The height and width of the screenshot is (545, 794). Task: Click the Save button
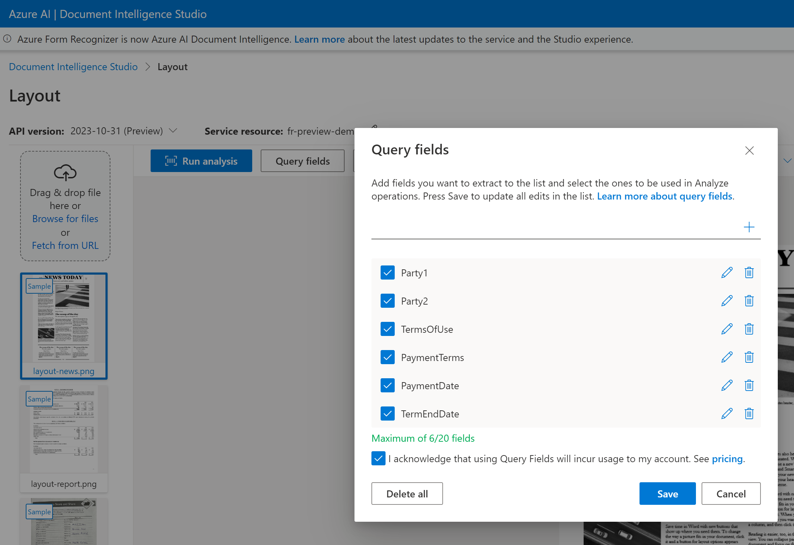(668, 494)
